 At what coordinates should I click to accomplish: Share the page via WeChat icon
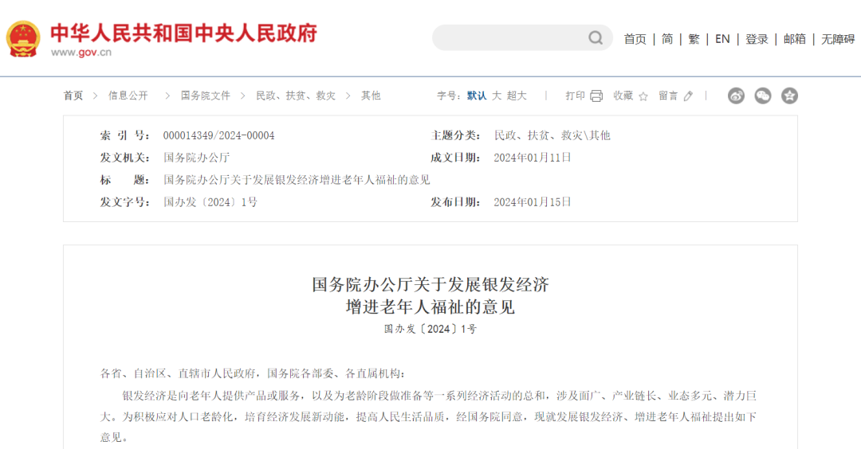click(763, 96)
